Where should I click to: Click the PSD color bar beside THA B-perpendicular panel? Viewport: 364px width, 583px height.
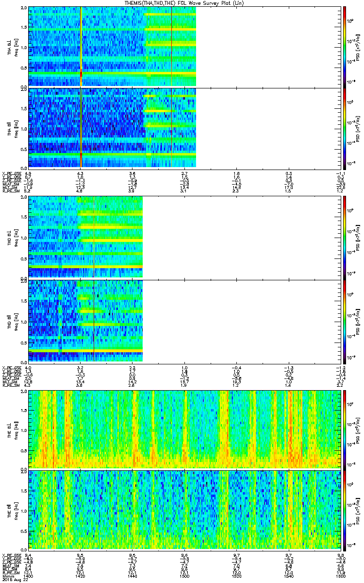click(x=345, y=47)
